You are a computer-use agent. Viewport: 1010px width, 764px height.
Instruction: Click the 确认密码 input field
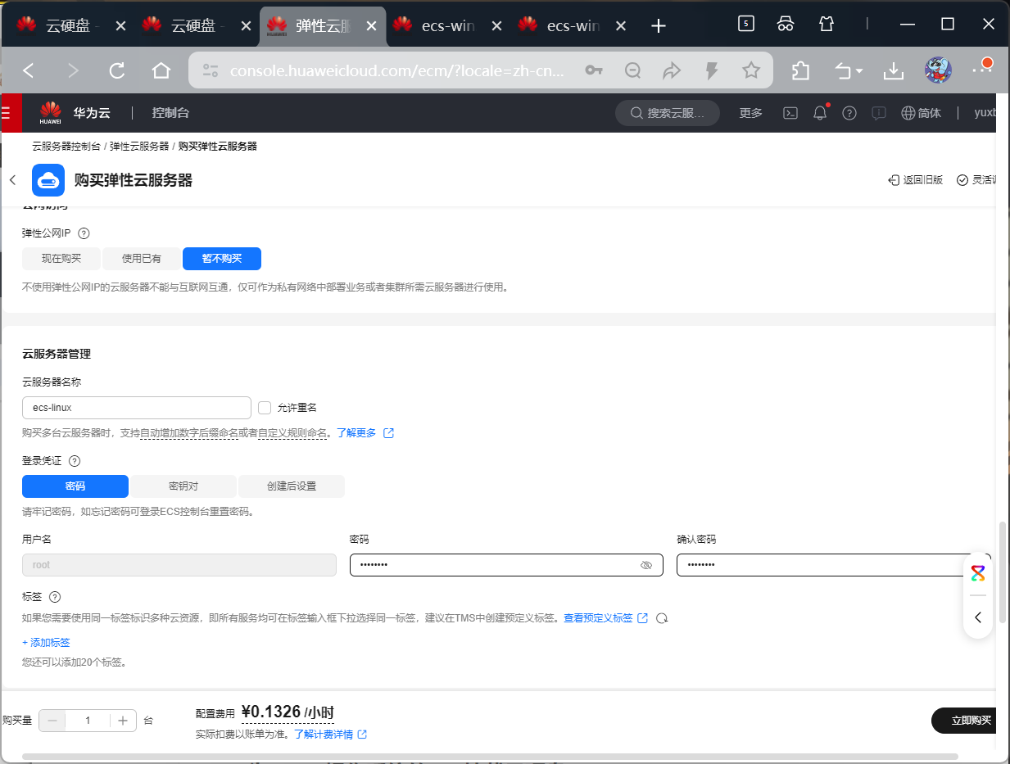point(834,565)
